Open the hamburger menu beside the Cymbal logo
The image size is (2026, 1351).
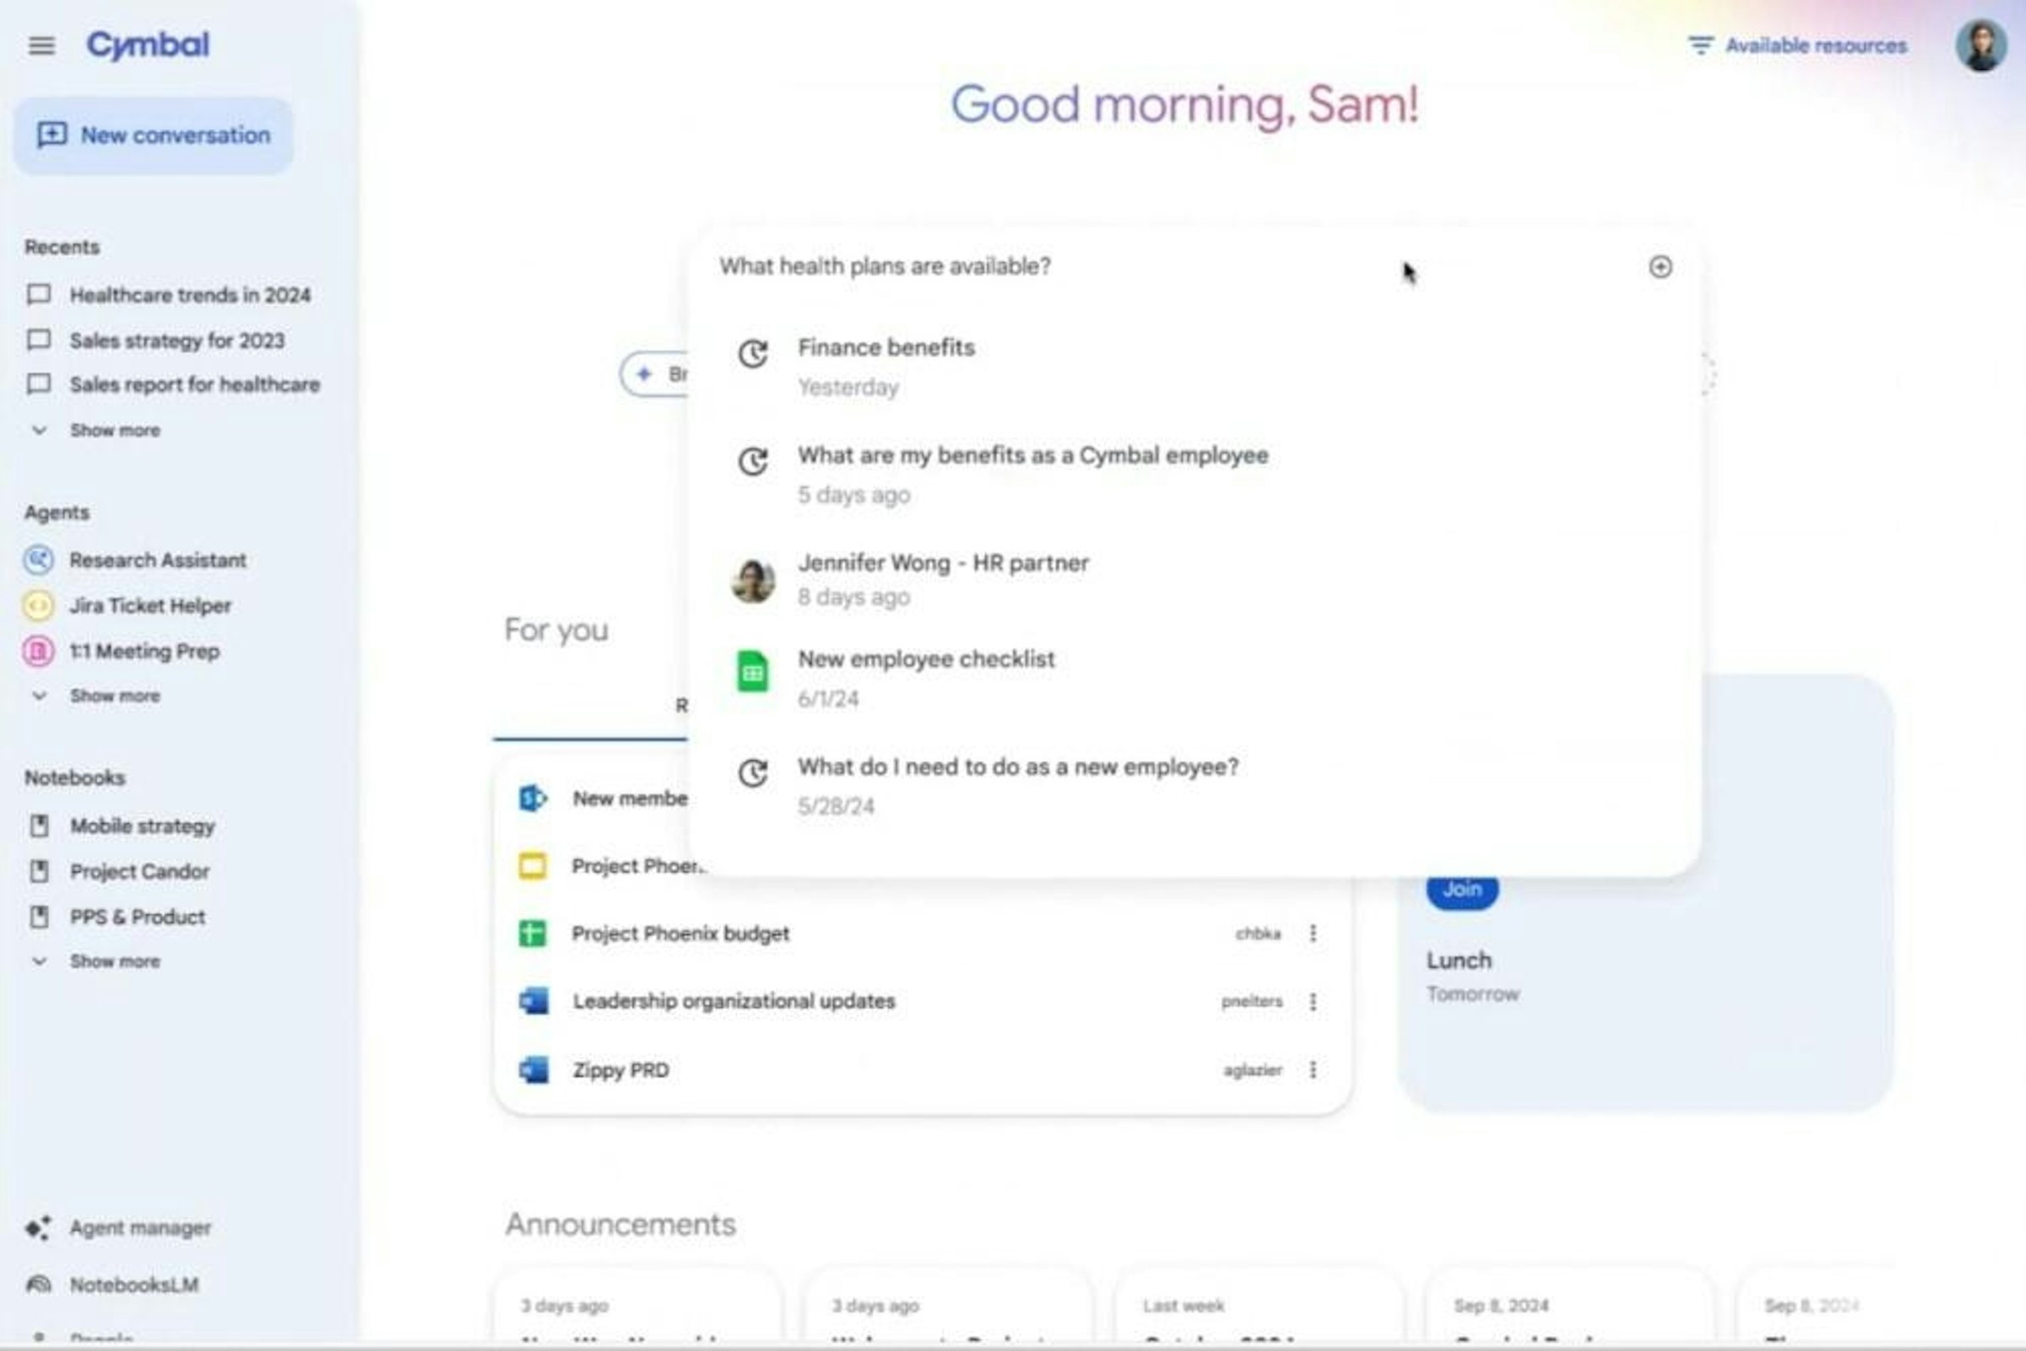(41, 45)
